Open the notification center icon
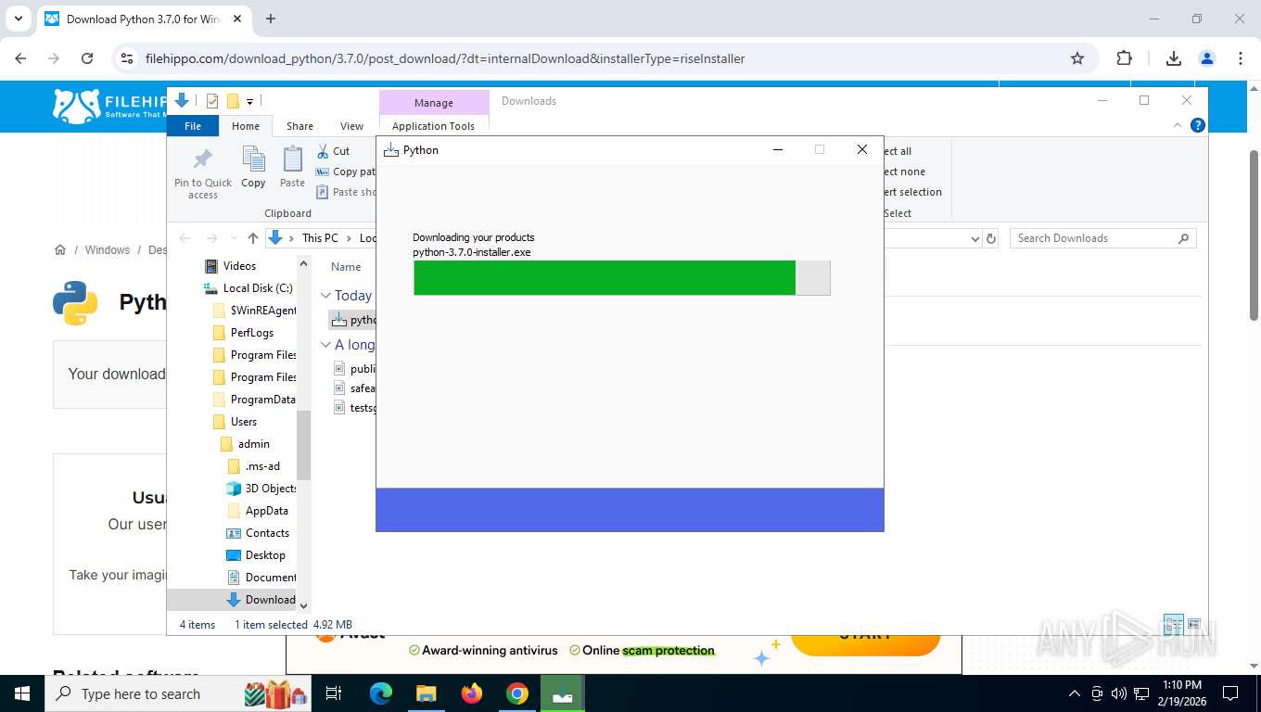 pos(1231,693)
